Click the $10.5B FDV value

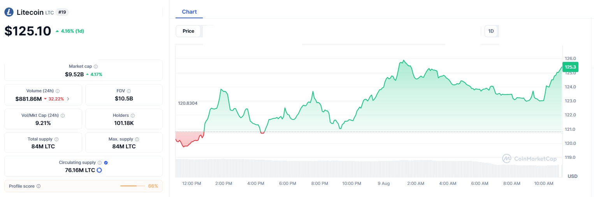[x=124, y=99]
